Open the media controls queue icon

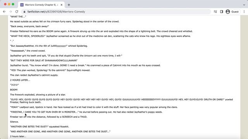[215, 12]
